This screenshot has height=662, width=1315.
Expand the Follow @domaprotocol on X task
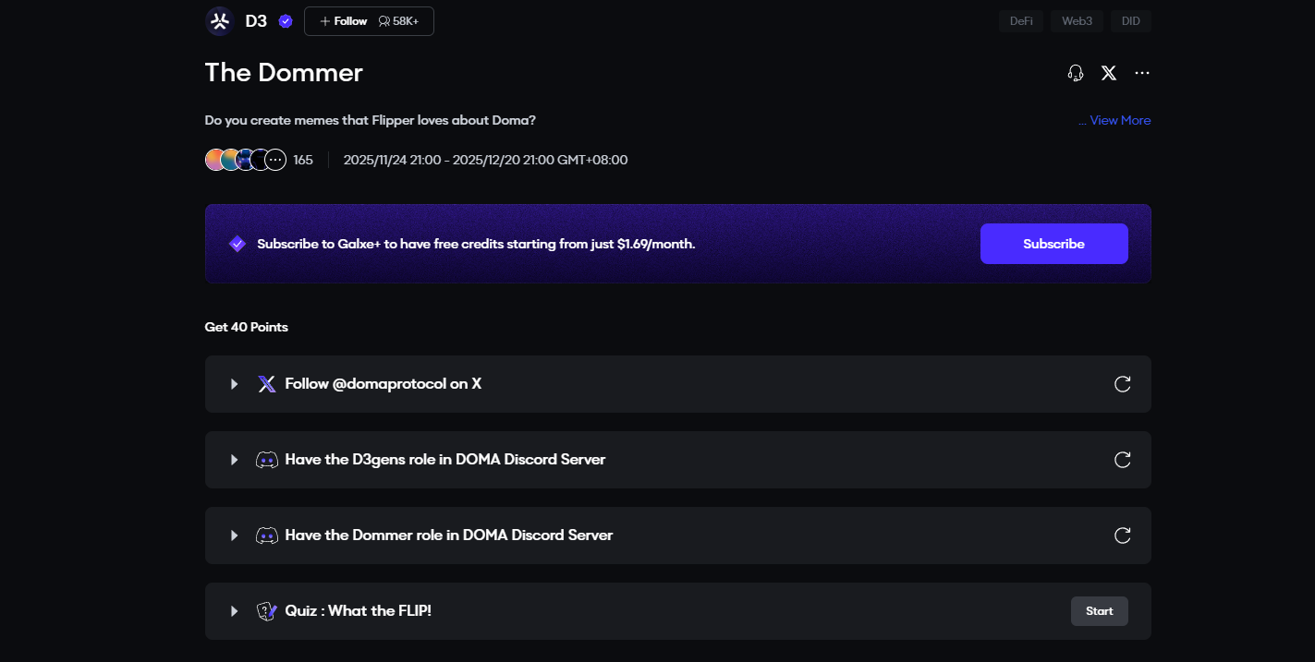235,384
